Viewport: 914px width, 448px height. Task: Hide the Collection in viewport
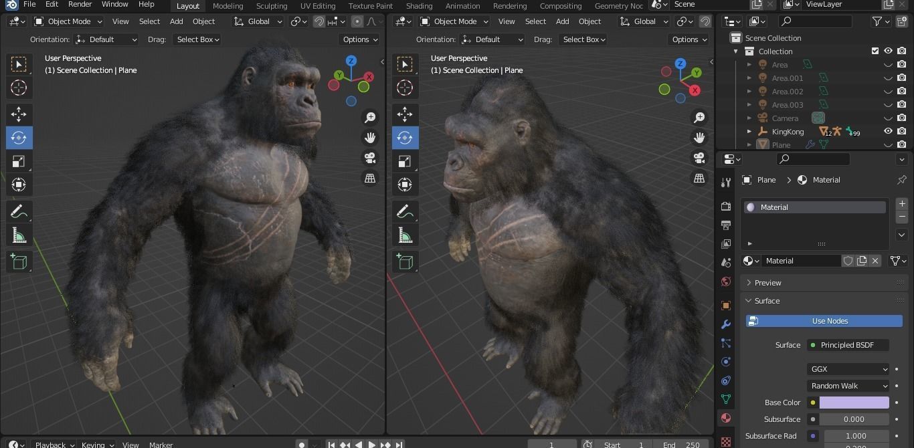pyautogui.click(x=889, y=51)
